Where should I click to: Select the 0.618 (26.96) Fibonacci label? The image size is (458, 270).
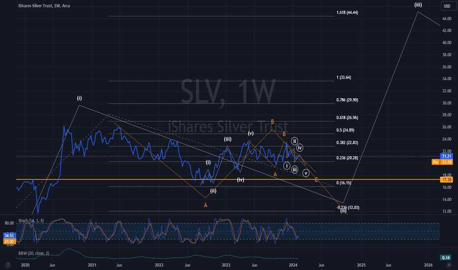(x=347, y=118)
